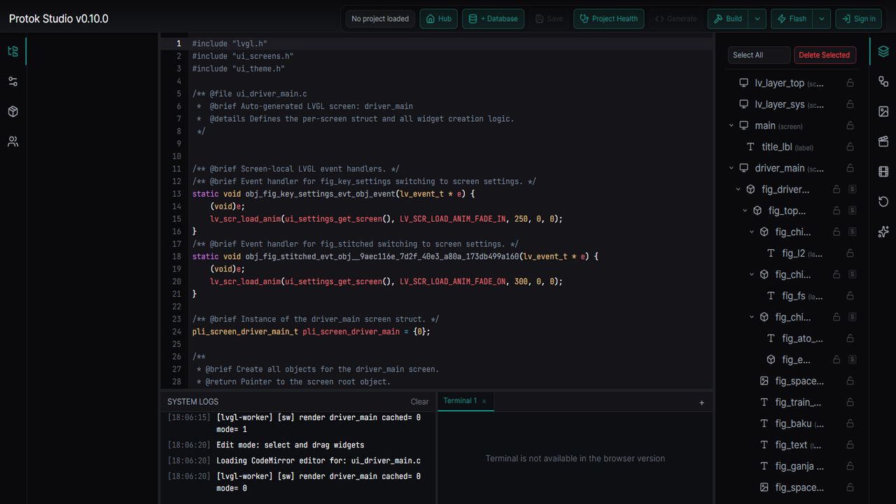Collapse the fig_top container node

click(745, 211)
